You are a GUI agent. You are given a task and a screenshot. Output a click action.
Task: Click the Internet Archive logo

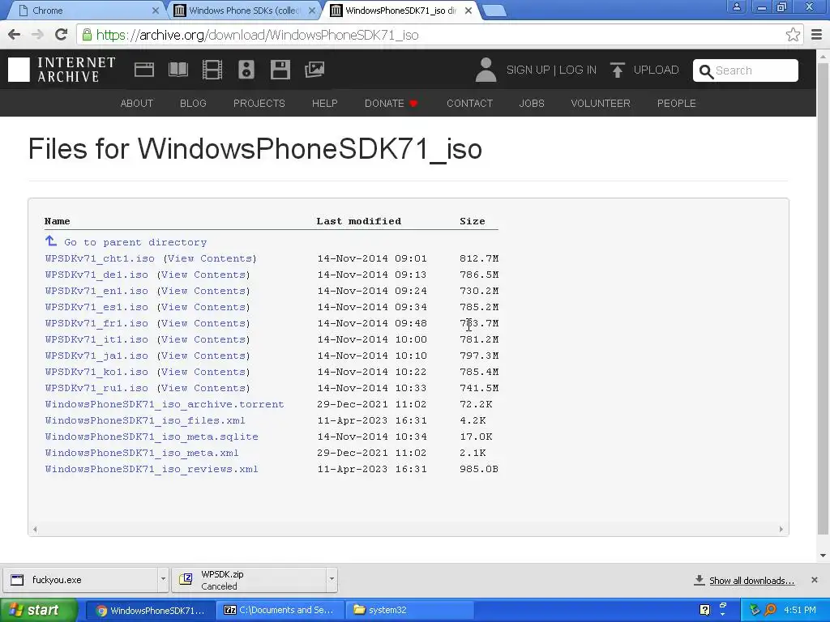[x=62, y=70]
